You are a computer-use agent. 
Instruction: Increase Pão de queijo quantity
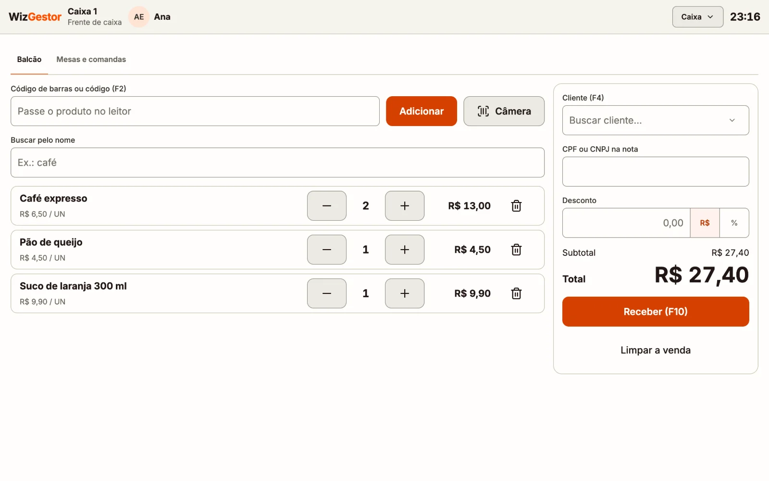(x=405, y=250)
